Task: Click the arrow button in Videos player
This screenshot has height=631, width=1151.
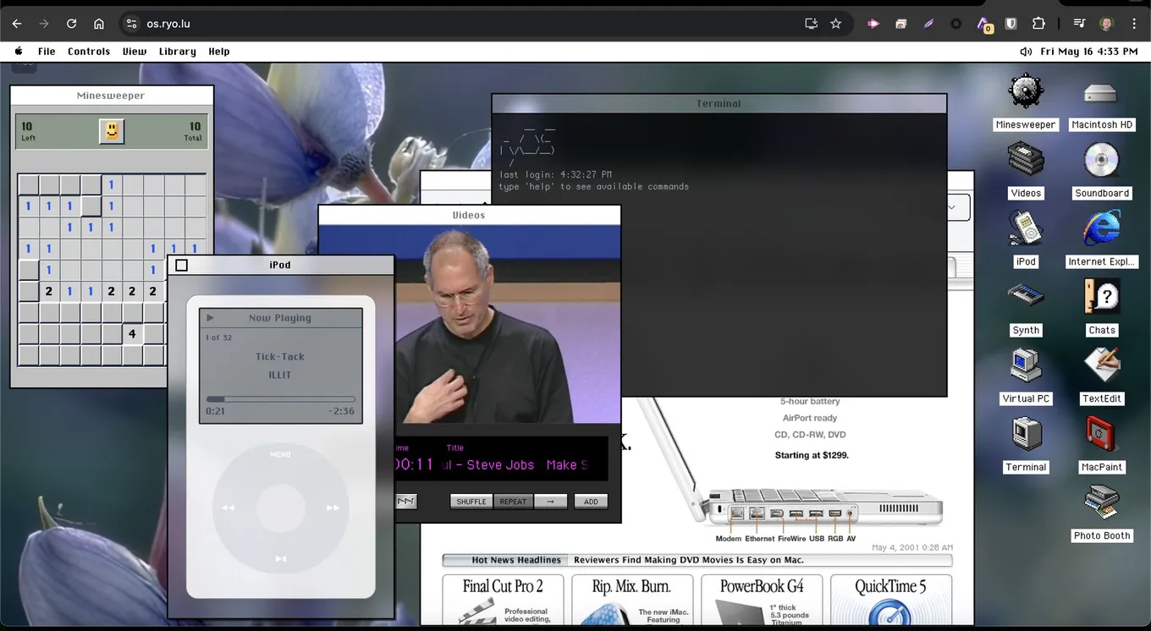Action: (x=550, y=502)
